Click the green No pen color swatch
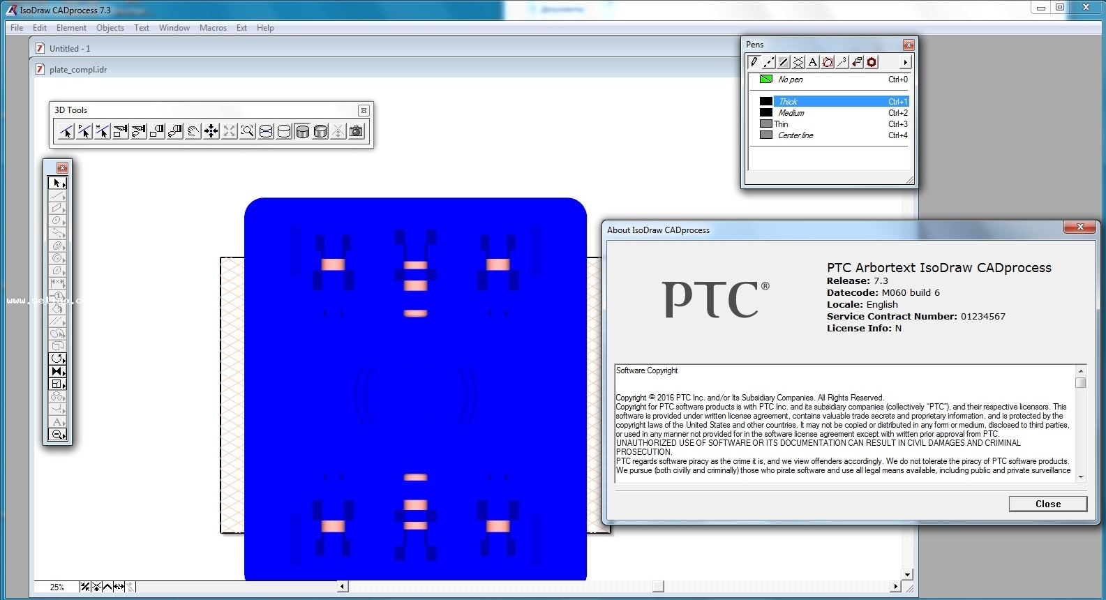 tap(766, 79)
